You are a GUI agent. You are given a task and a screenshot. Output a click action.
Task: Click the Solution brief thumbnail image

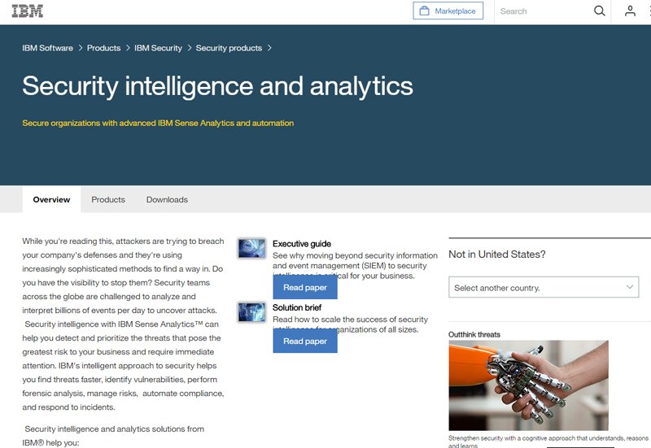point(251,312)
